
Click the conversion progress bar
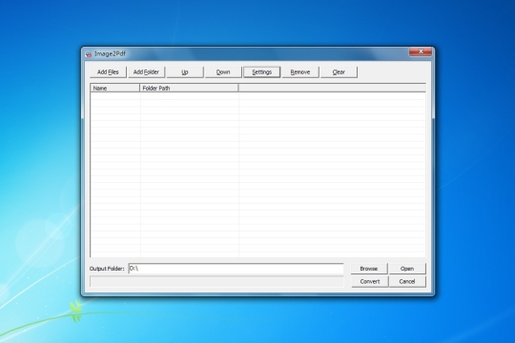tap(216, 282)
